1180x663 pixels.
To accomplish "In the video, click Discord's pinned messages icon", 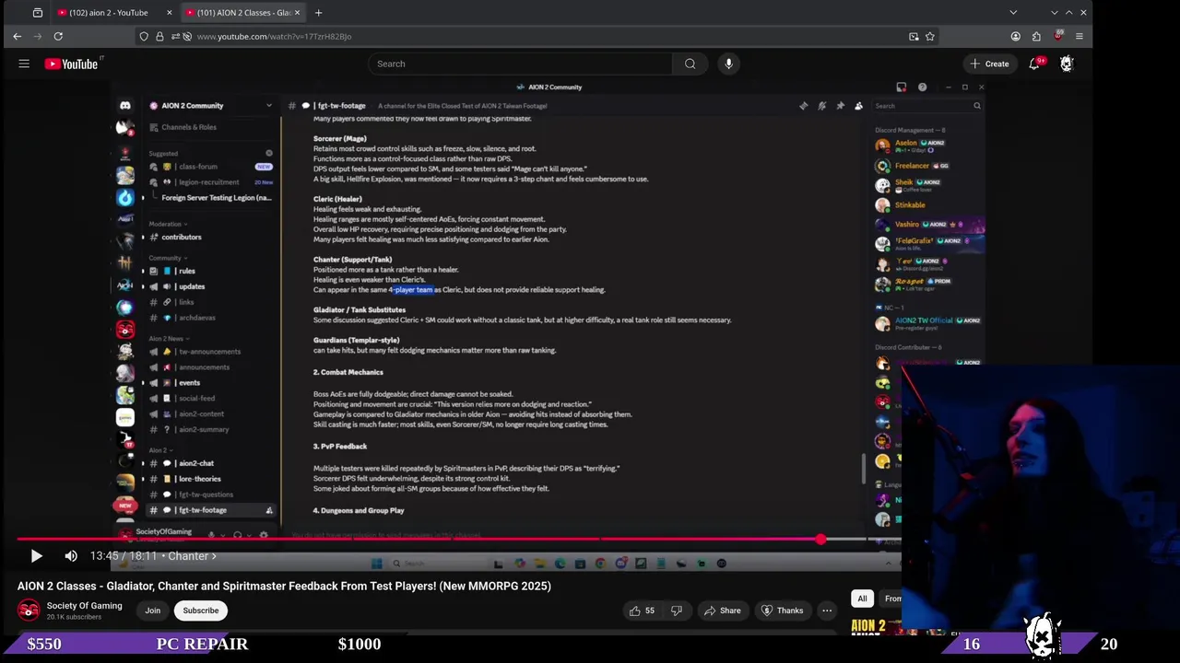I will click(840, 106).
